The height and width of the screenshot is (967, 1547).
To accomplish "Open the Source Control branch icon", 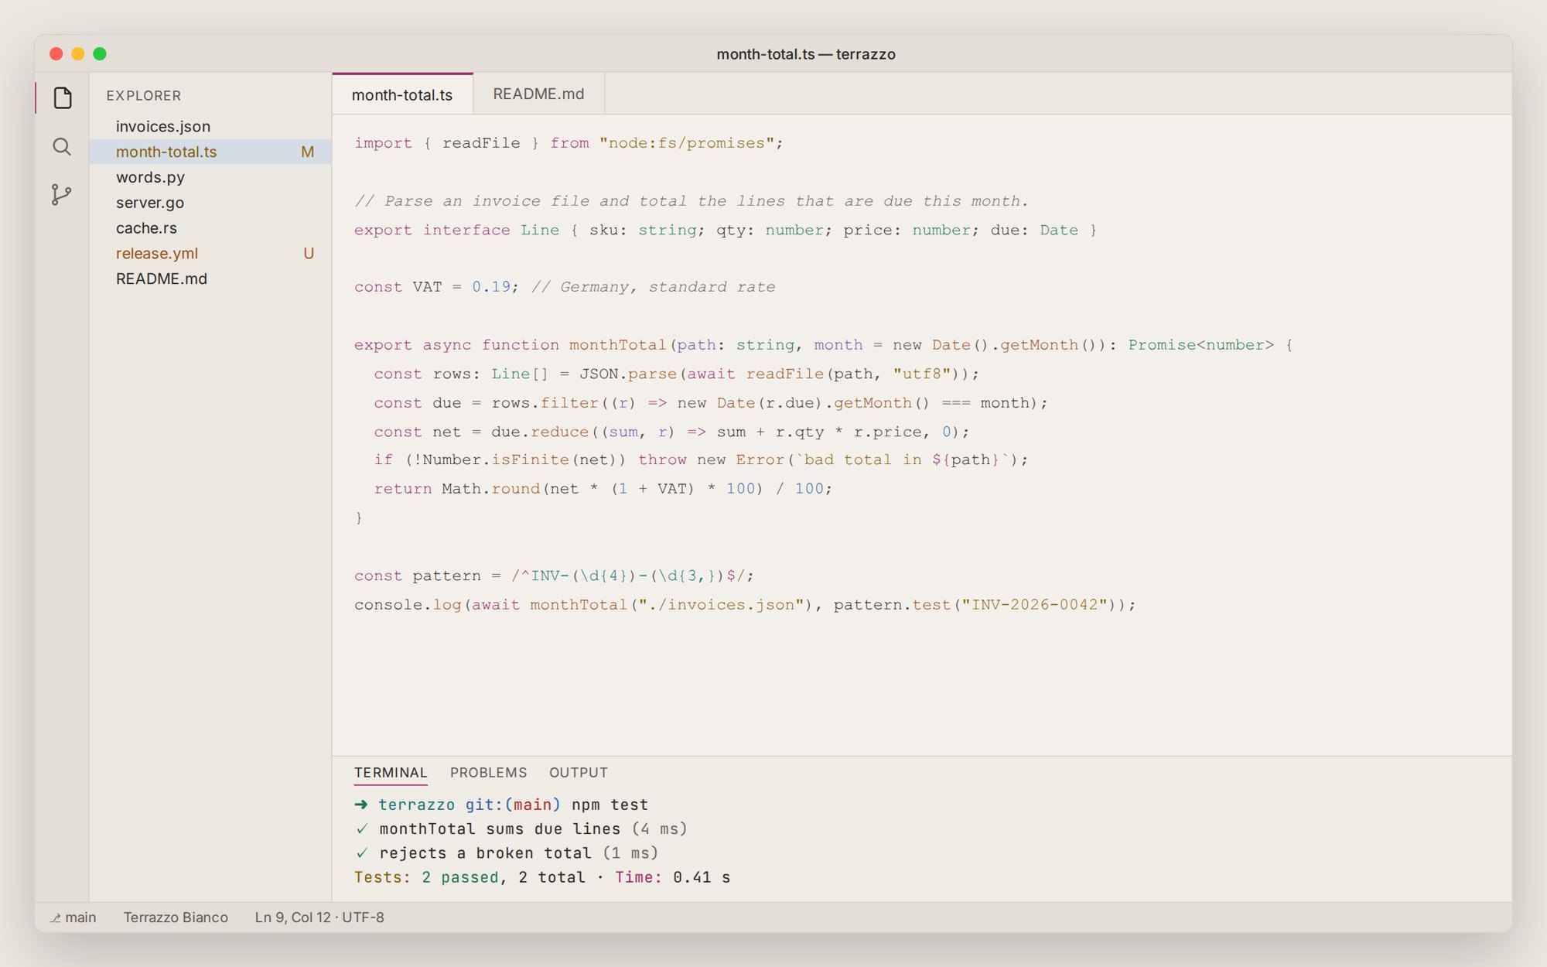I will click(x=63, y=194).
